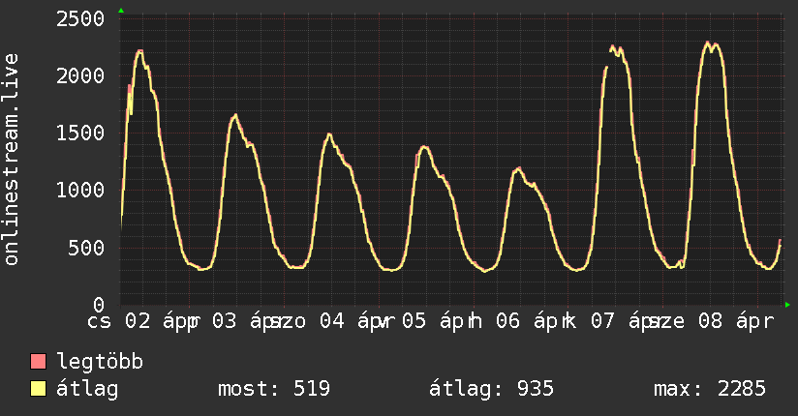Screen dimensions: 798x416
Task: Click the green arrow at x-axis end
Action: 788,305
